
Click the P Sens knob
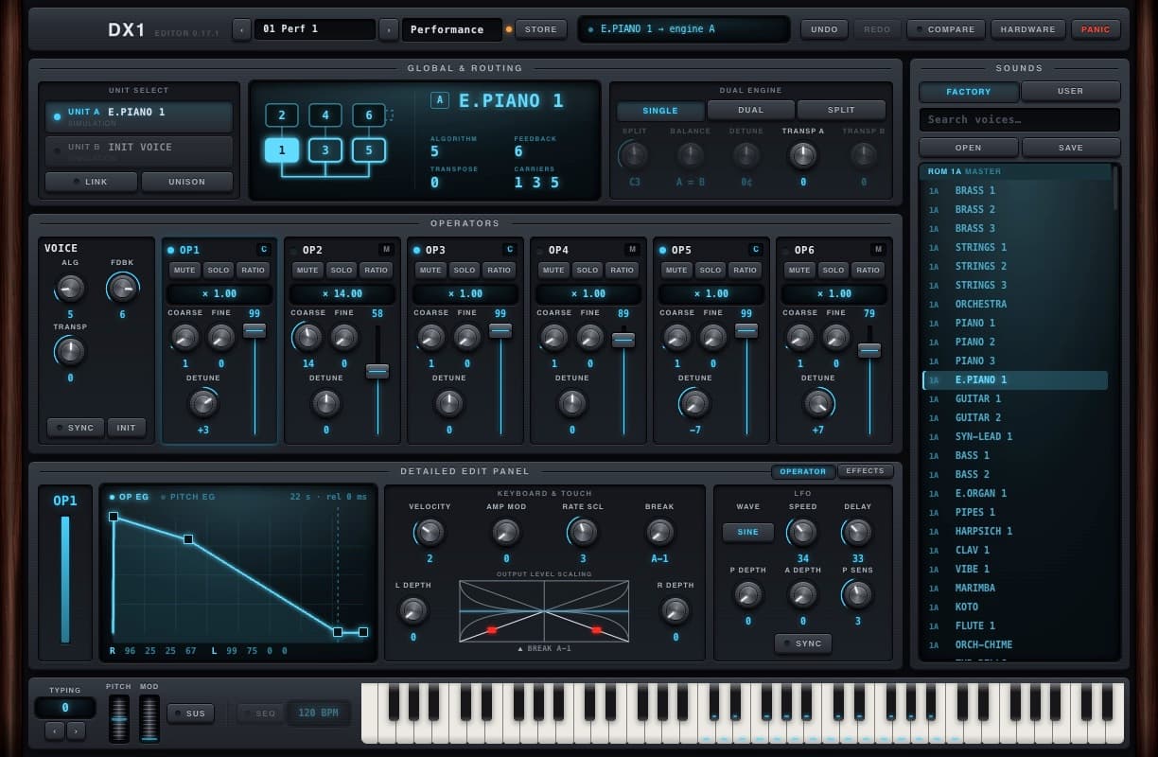857,594
